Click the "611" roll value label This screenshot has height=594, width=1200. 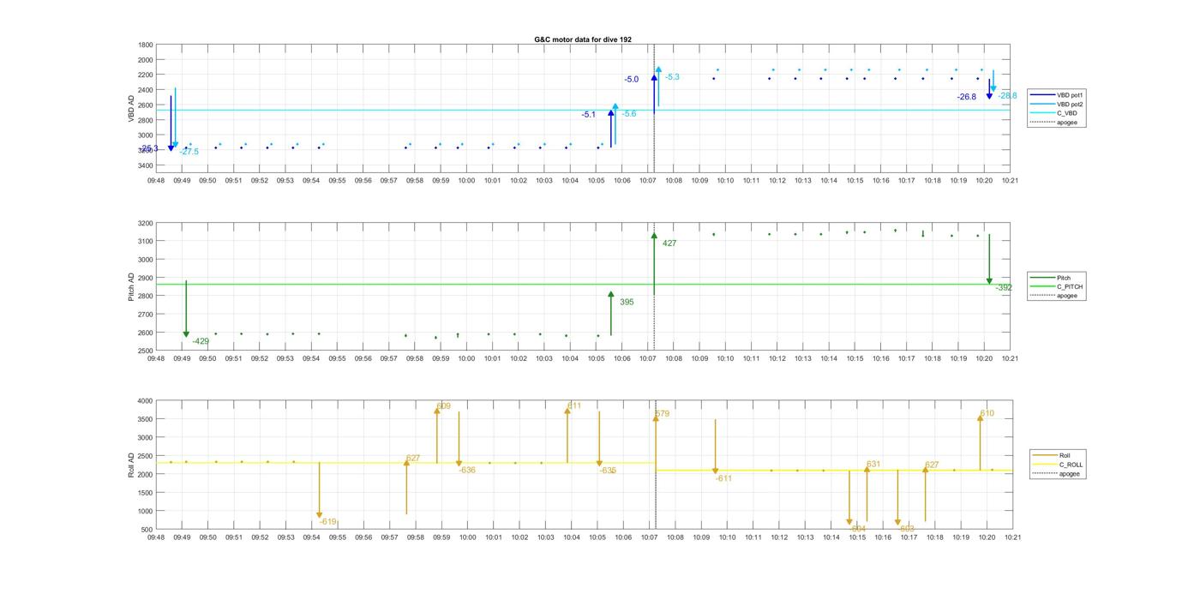[x=574, y=405]
